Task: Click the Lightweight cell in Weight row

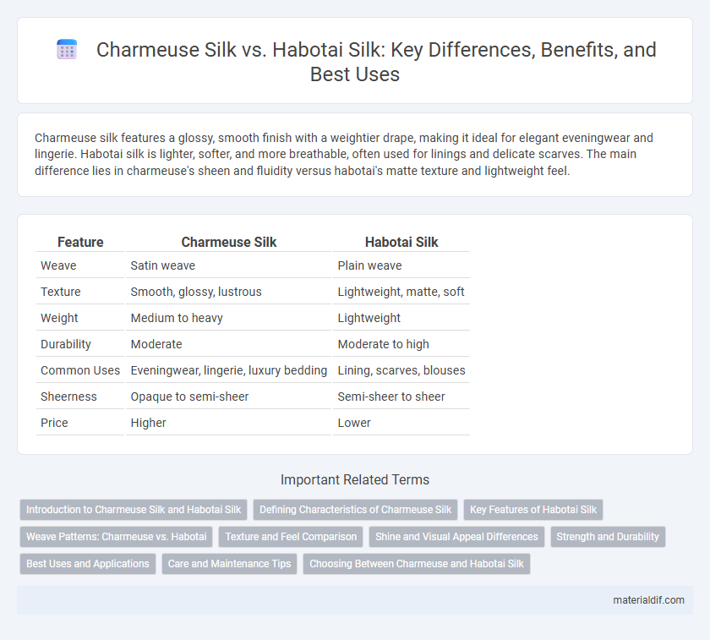Action: click(401, 318)
